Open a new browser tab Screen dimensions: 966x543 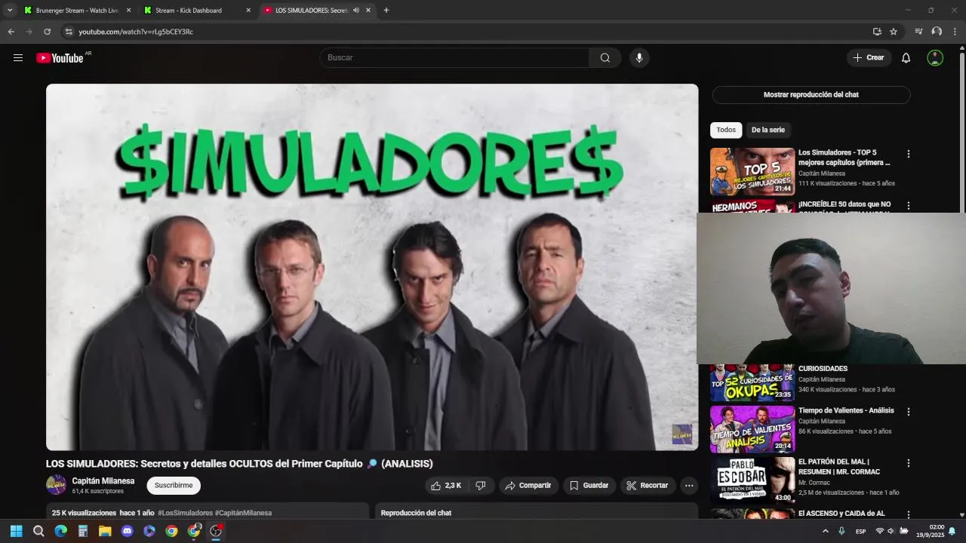pyautogui.click(x=386, y=11)
